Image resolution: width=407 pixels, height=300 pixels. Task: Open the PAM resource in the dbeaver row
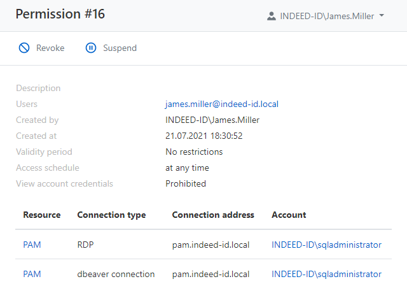[x=32, y=275]
